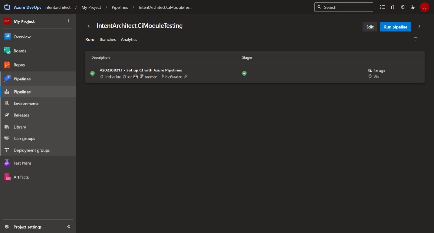Viewport: 434px width, 233px height.
Task: Click the IntentArchitect.CiModuleTesting page heading
Action: (x=140, y=26)
